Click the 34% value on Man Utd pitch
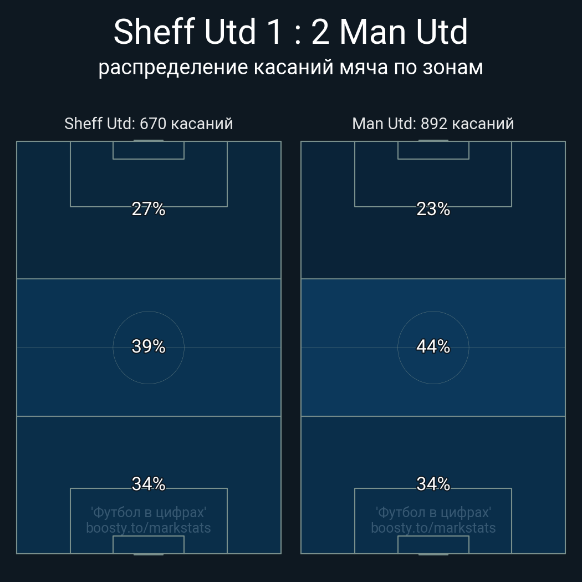This screenshot has width=582, height=582. [x=433, y=484]
